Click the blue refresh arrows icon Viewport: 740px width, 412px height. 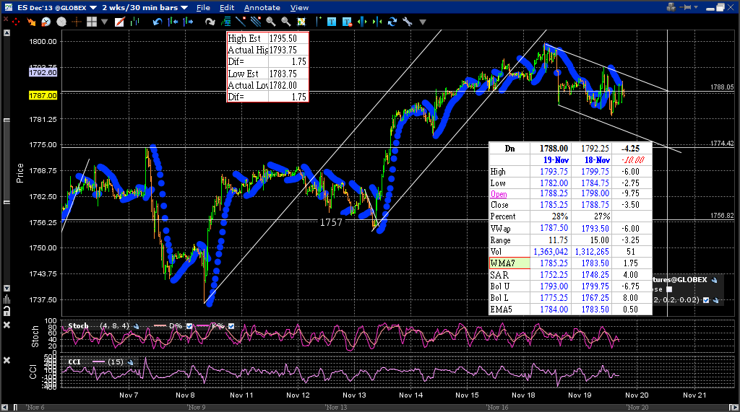coord(392,22)
